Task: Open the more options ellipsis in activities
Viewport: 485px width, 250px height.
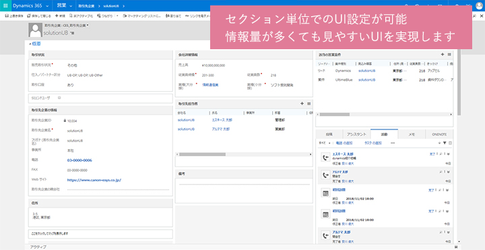Action: point(393,143)
